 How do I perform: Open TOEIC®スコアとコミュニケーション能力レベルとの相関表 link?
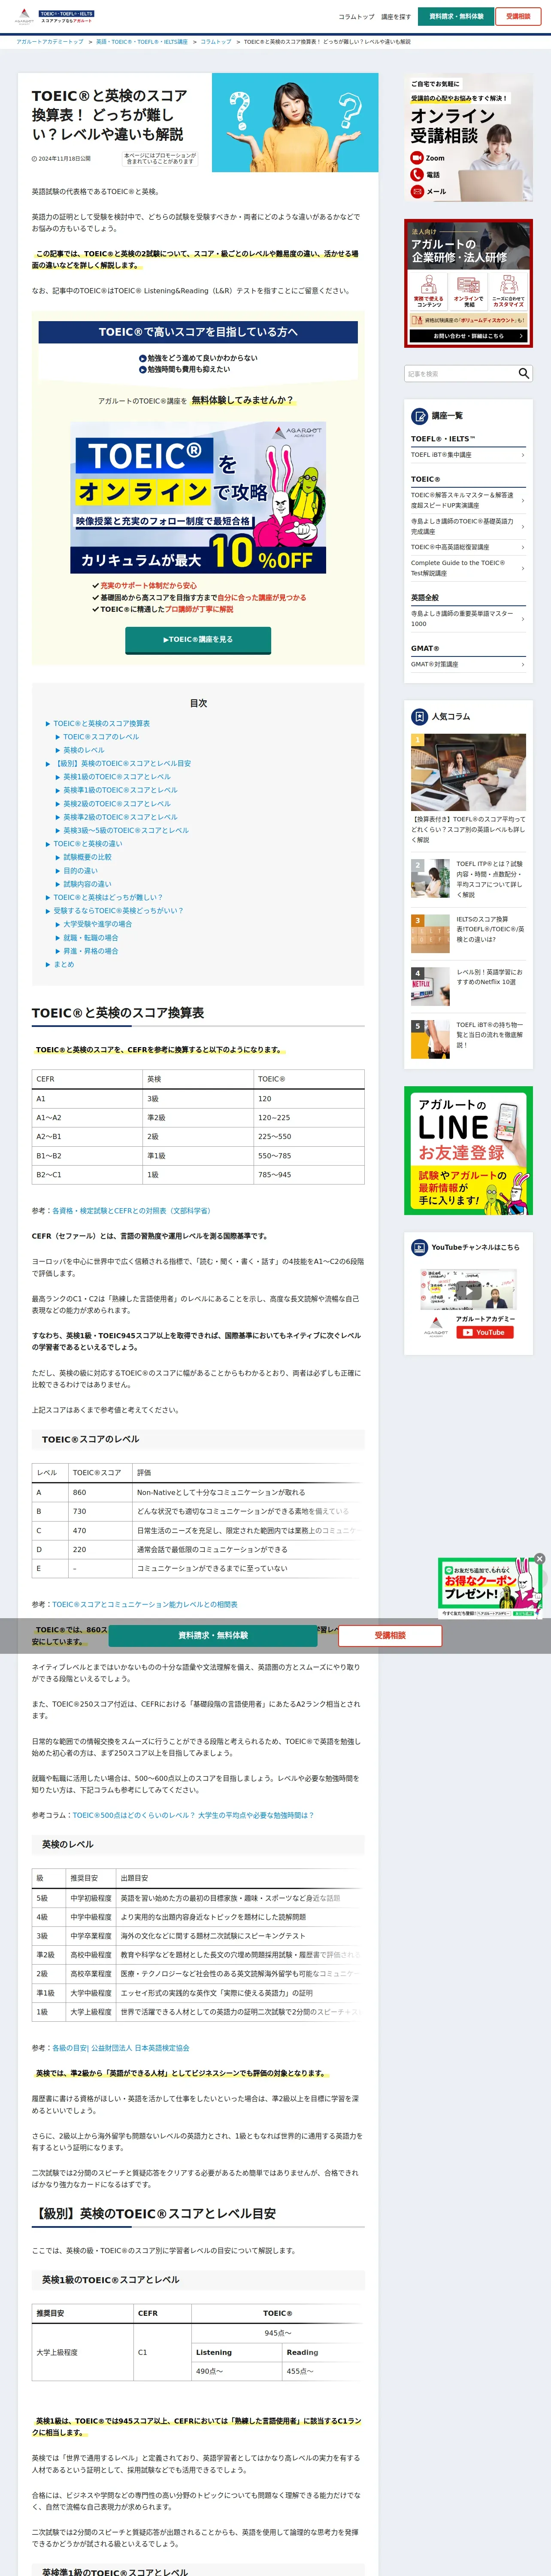click(145, 1604)
